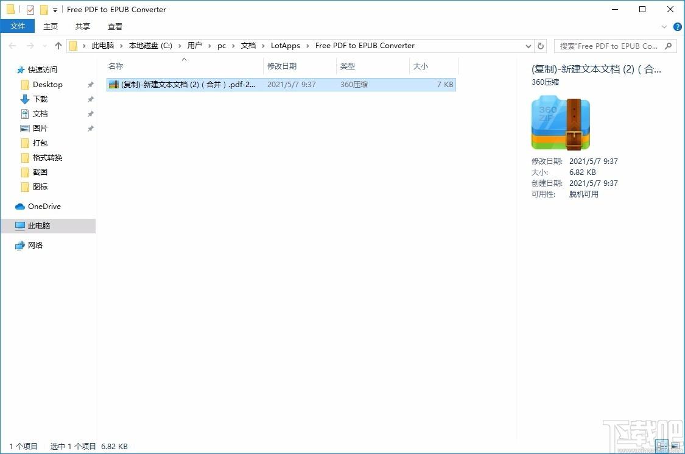Open 格式转换 folder in the sidebar
Image resolution: width=685 pixels, height=454 pixels.
47,157
